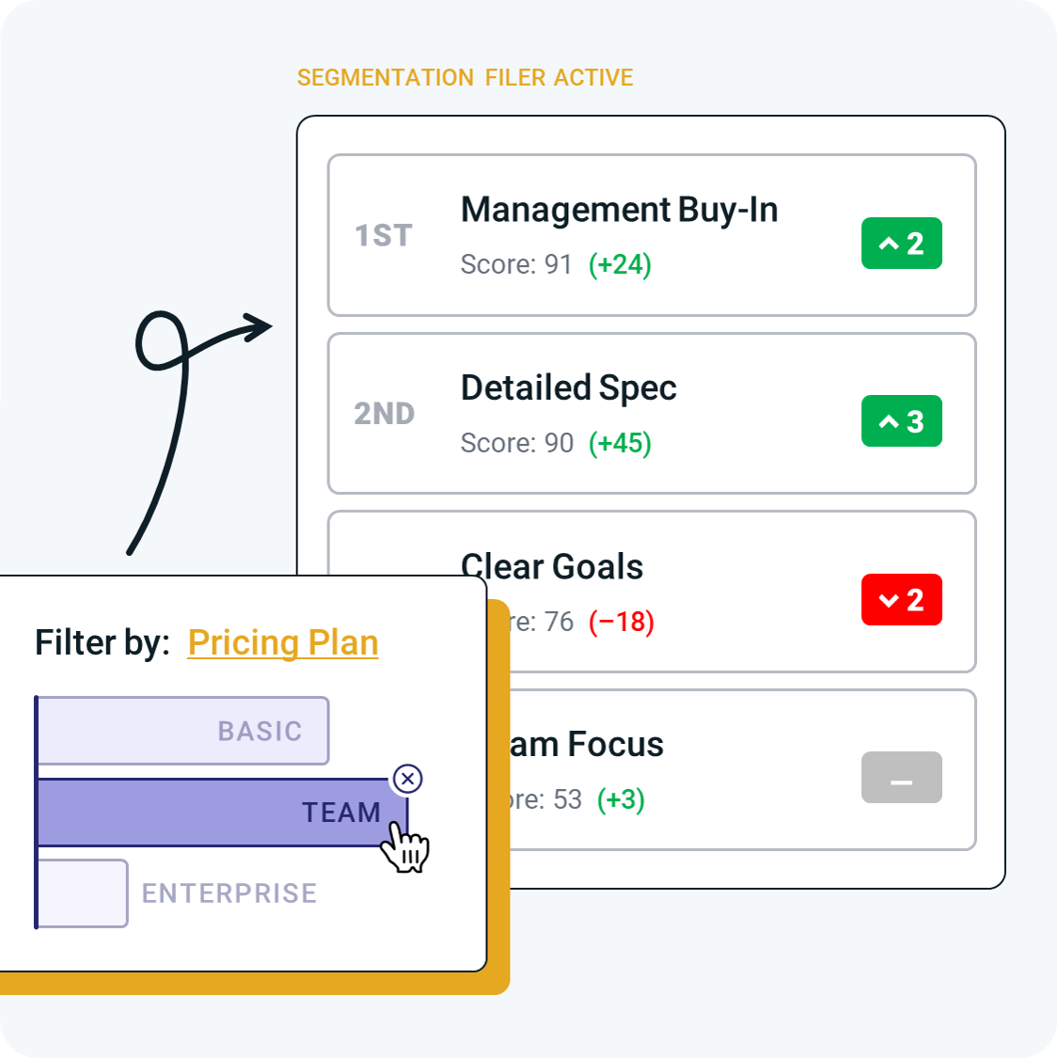Viewport: 1057px width, 1058px height.
Task: Click the 1ST rank label
Action: [384, 235]
